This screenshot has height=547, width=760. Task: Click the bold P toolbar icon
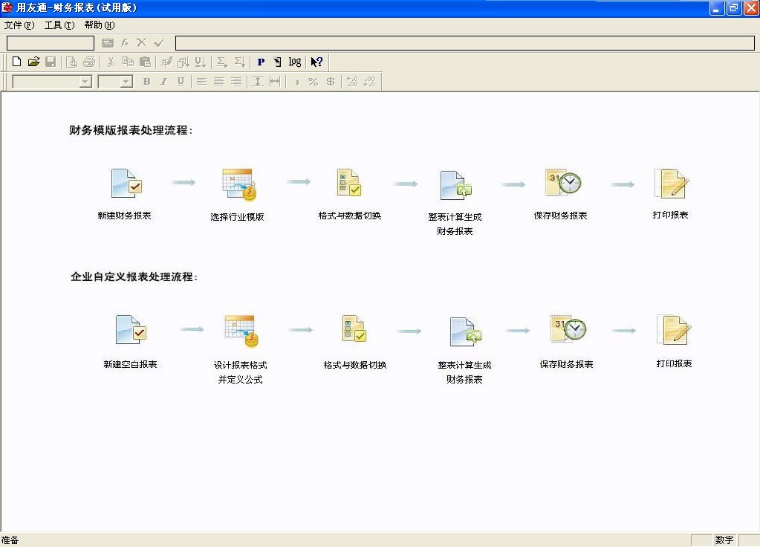coord(261,62)
